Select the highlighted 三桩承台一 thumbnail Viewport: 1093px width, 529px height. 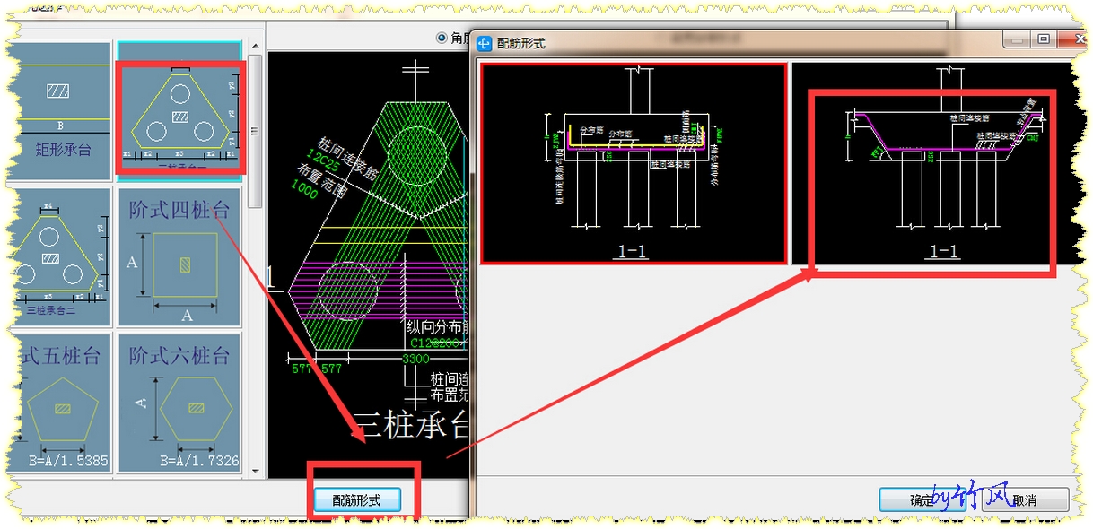(x=179, y=111)
